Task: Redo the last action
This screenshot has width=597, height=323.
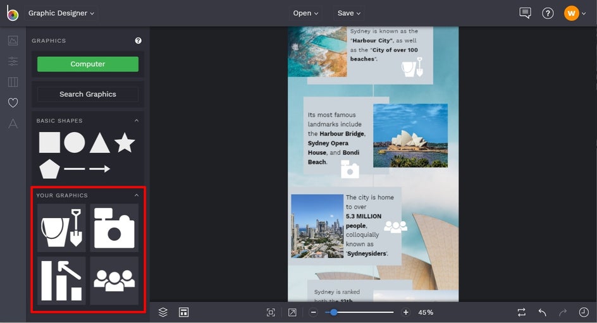Action: tap(563, 312)
